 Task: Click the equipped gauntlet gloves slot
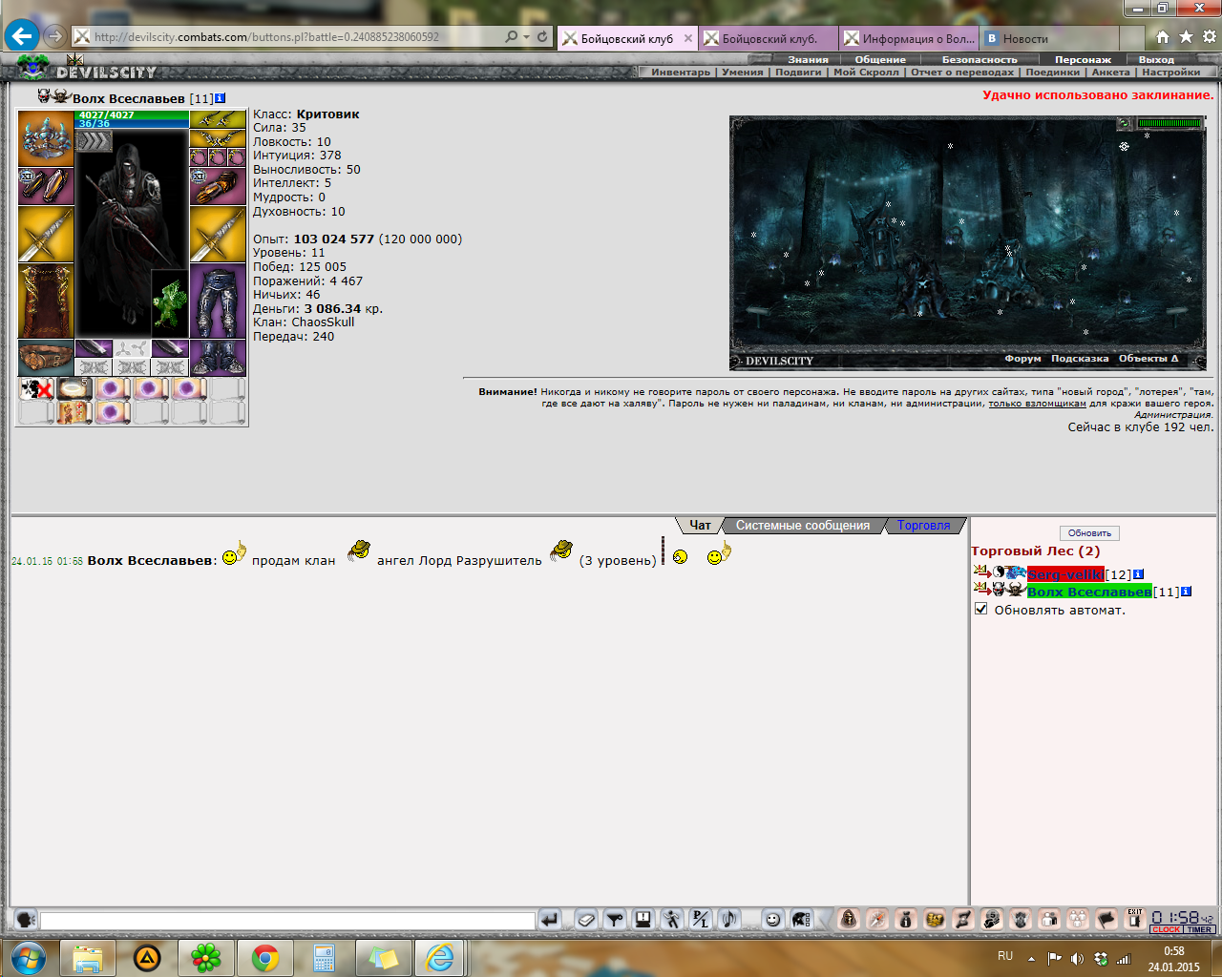(218, 186)
